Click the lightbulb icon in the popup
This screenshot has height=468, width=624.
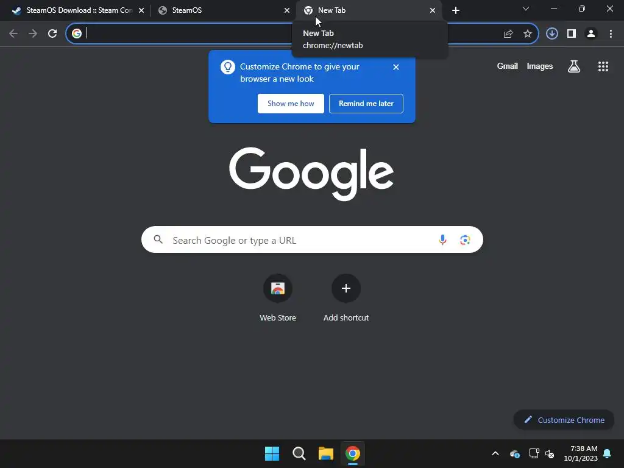pos(228,67)
